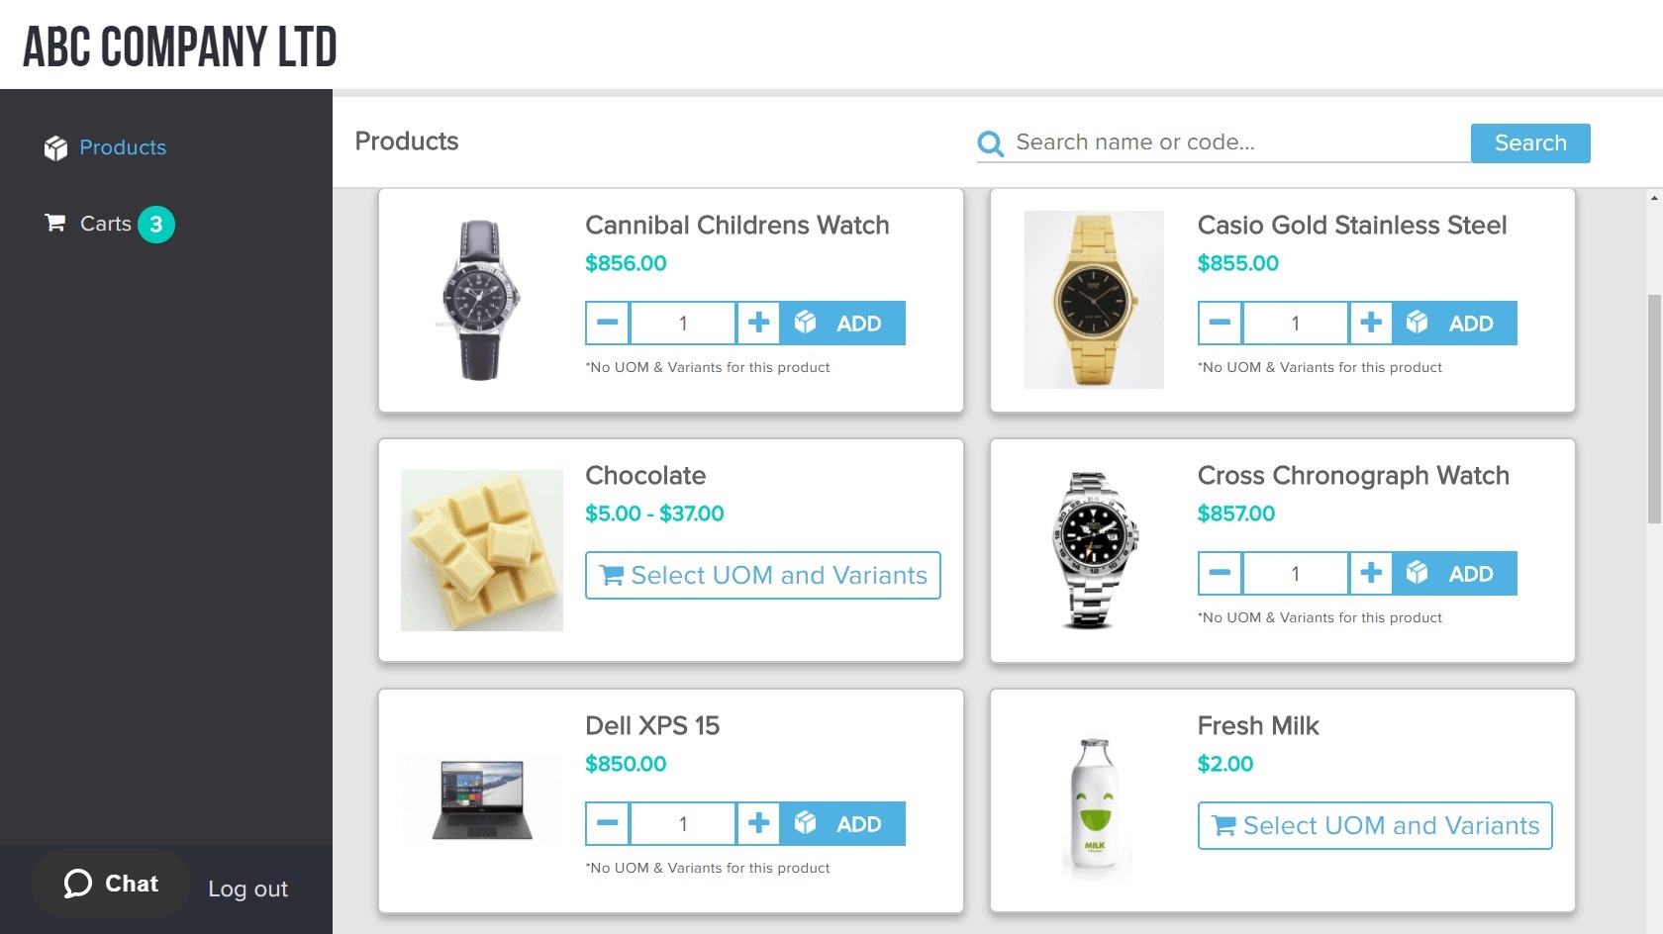Increase Dell XPS 15 quantity
The image size is (1663, 934).
point(758,823)
